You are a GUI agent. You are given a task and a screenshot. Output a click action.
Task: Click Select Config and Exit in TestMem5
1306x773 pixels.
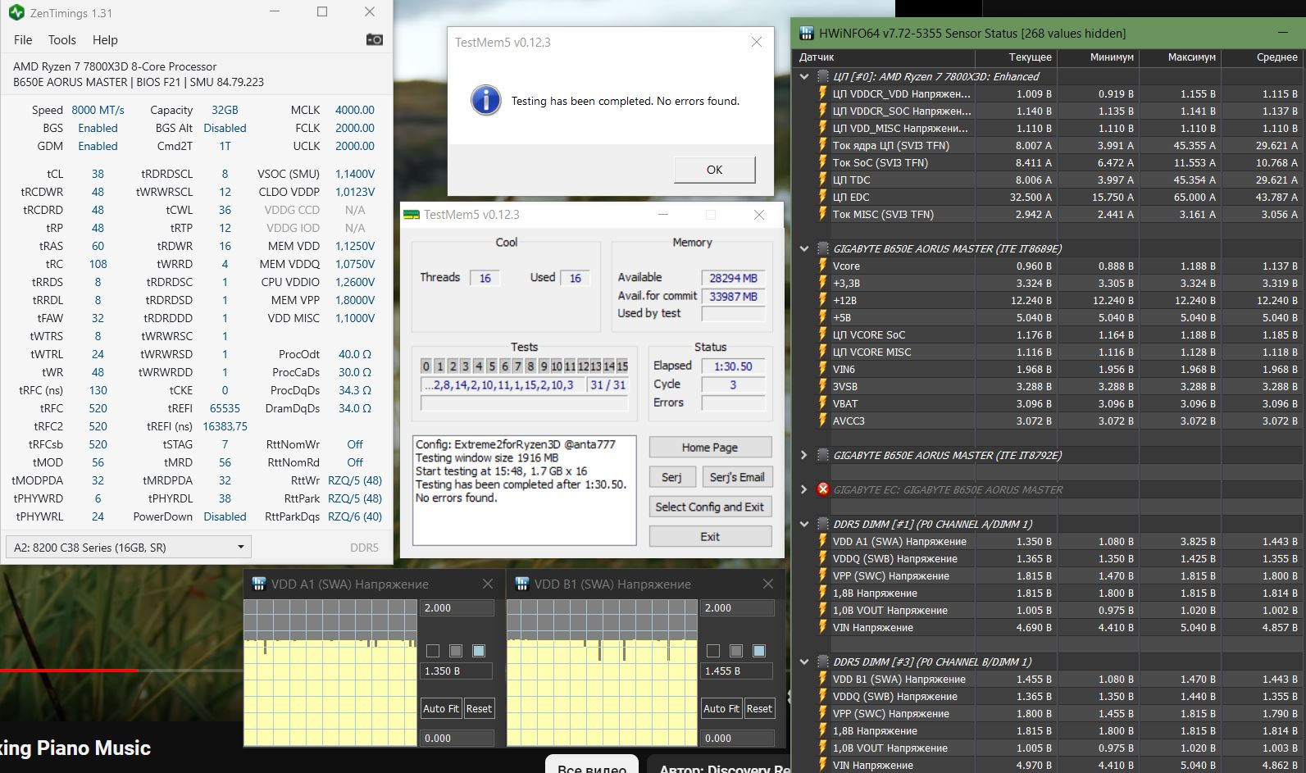[710, 507]
